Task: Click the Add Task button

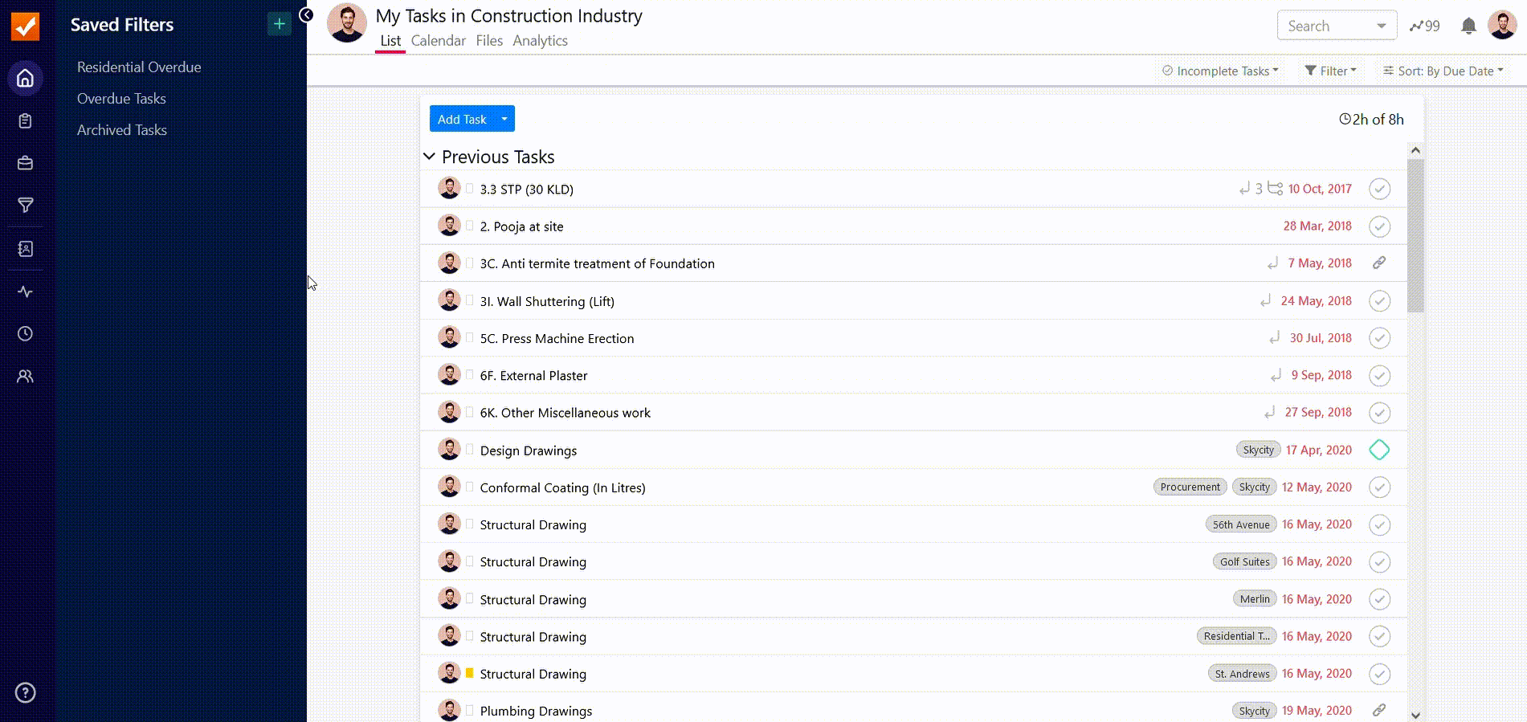Action: click(462, 119)
